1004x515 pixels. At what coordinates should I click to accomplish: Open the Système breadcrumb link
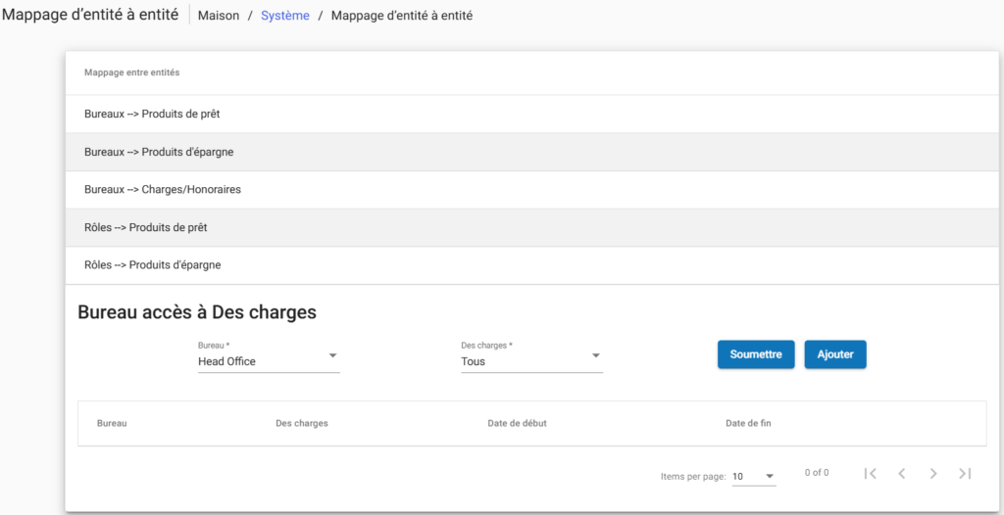(x=284, y=16)
